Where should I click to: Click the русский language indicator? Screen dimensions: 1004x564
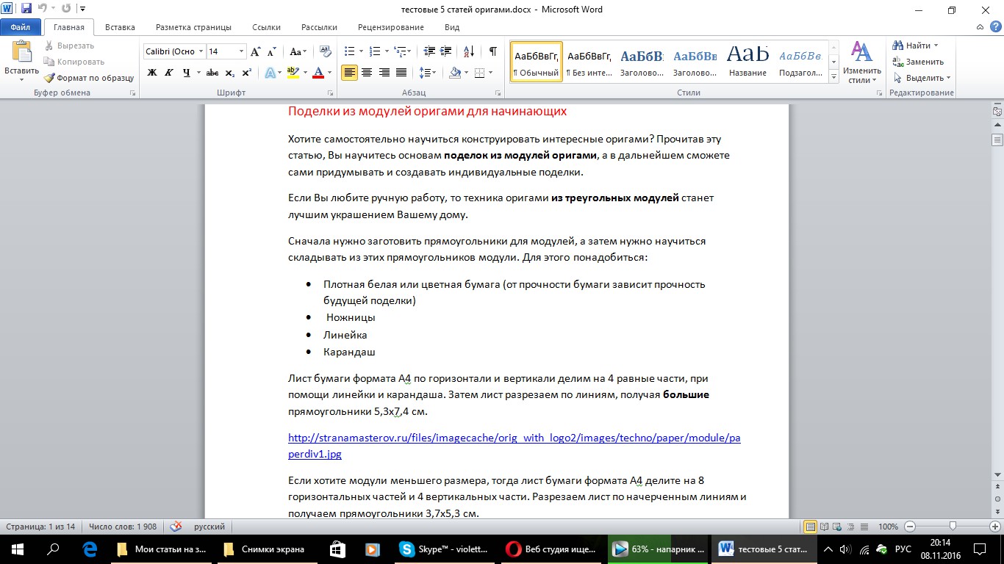tap(209, 527)
